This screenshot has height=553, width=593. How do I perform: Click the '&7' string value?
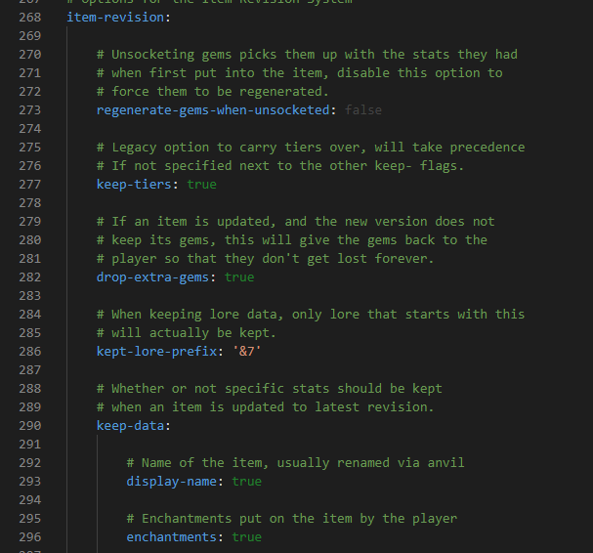point(246,352)
